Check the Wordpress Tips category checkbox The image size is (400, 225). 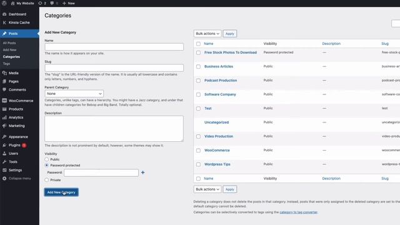199,164
